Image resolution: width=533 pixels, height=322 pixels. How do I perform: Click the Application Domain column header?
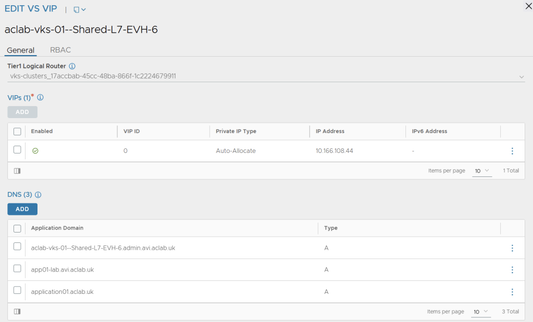point(57,228)
